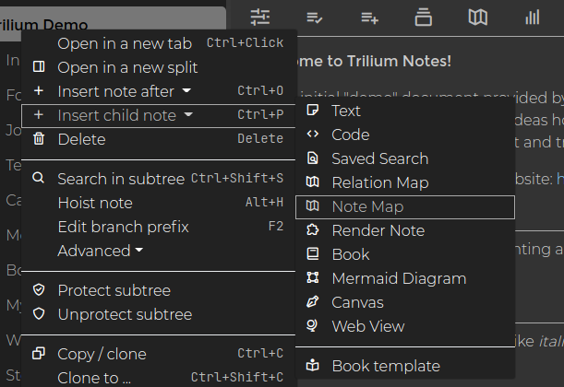Create a Code child note

[x=405, y=135]
